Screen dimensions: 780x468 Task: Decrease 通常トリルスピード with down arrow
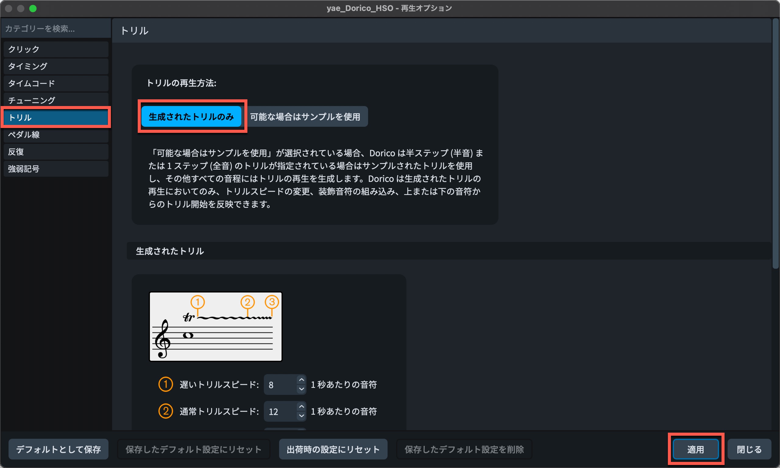point(301,416)
